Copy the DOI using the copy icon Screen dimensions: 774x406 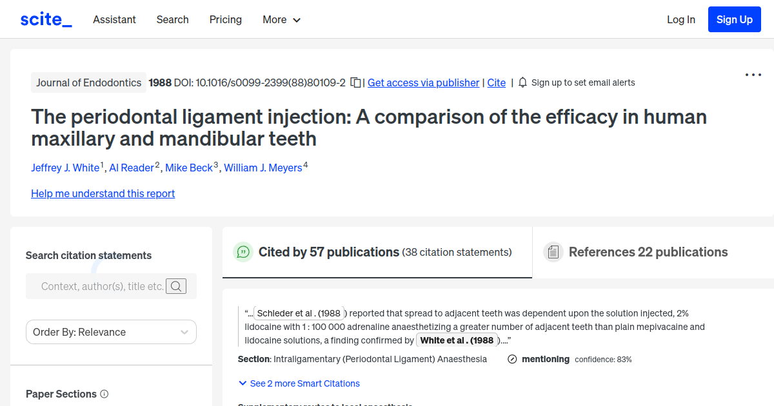tap(355, 82)
